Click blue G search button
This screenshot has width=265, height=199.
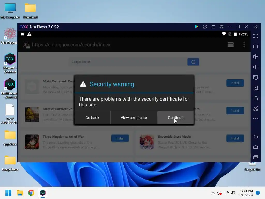(193, 62)
